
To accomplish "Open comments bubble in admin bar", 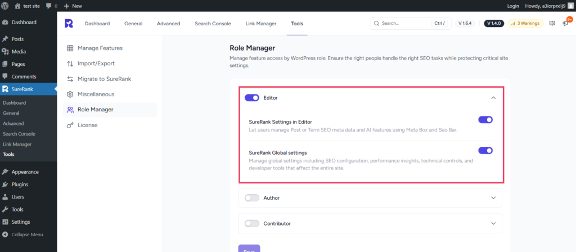I will pos(49,6).
